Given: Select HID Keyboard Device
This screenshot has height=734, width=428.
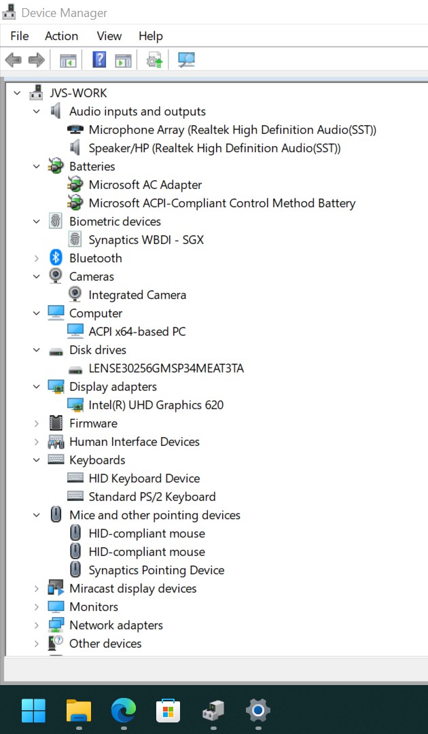Looking at the screenshot, I should click(x=144, y=478).
